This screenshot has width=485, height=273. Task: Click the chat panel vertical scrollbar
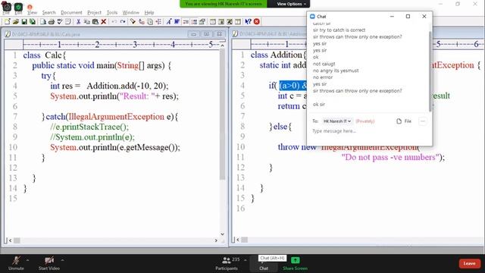pyautogui.click(x=430, y=71)
